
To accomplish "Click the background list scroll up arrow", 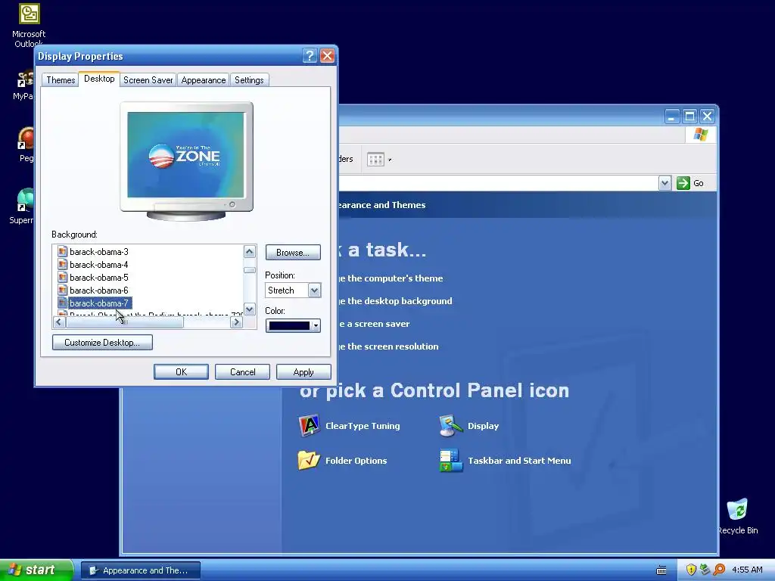I will [250, 251].
